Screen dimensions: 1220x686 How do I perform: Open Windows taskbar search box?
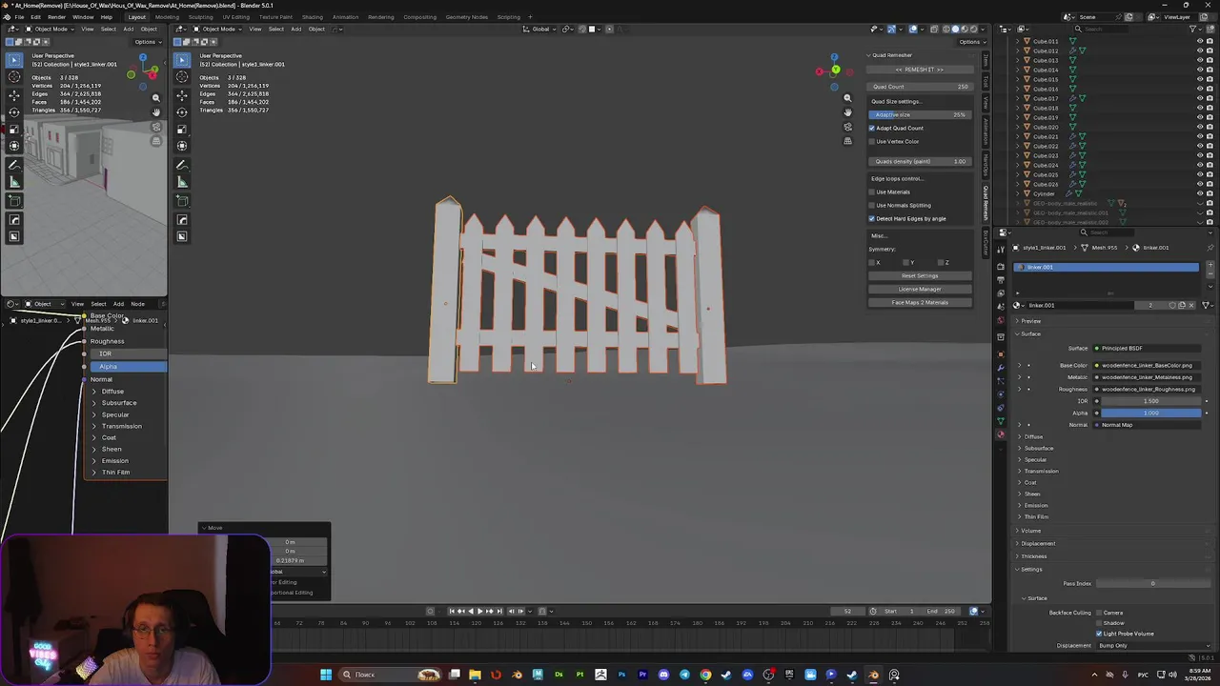click(x=392, y=675)
